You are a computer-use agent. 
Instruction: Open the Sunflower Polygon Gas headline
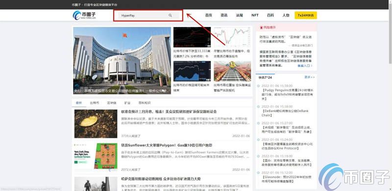(167, 145)
